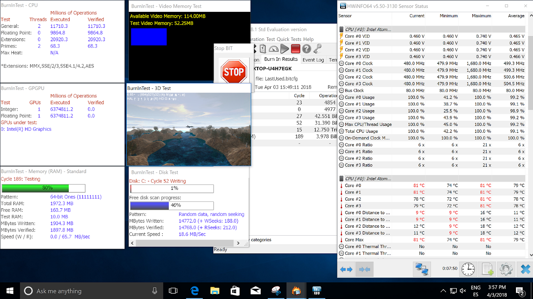Click the 3D Test landscape render

(x=189, y=129)
